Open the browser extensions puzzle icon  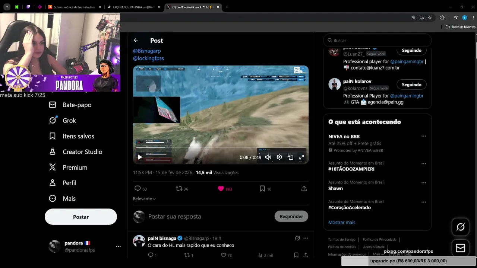click(442, 17)
